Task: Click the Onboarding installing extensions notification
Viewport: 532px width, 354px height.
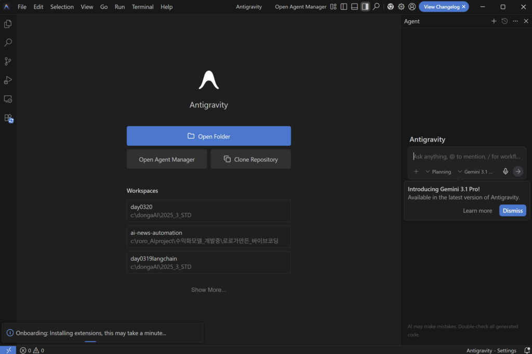Action: [102, 333]
